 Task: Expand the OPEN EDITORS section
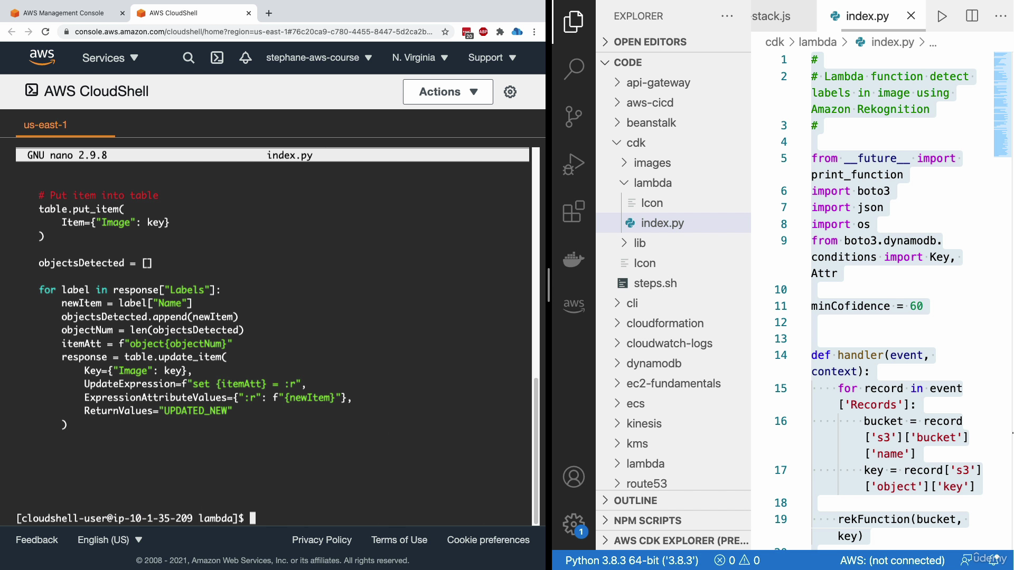pos(673,42)
